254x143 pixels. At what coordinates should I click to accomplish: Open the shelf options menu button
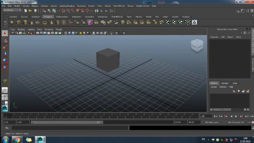[5, 24]
